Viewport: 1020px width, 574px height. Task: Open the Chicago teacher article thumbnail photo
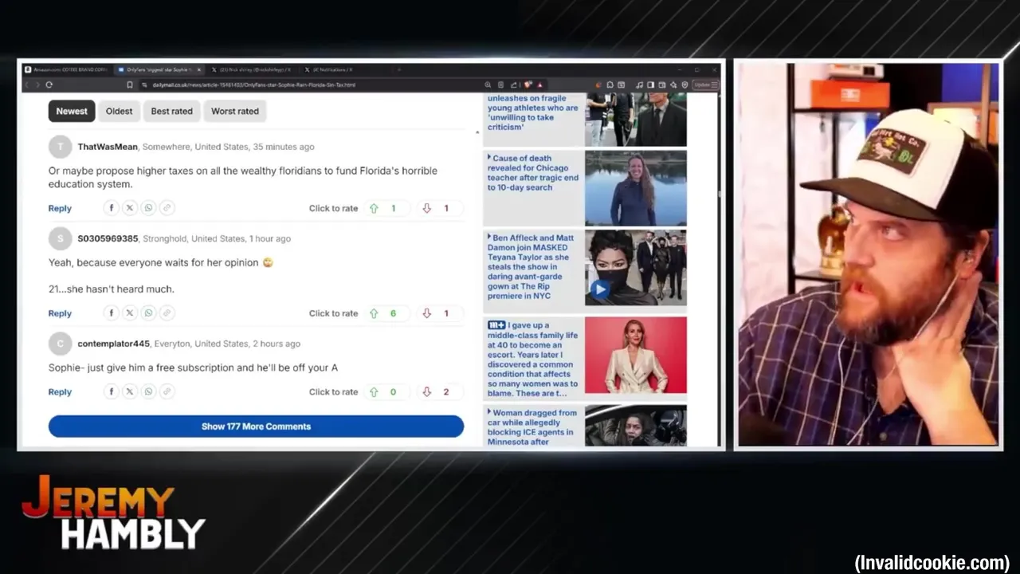pyautogui.click(x=635, y=188)
